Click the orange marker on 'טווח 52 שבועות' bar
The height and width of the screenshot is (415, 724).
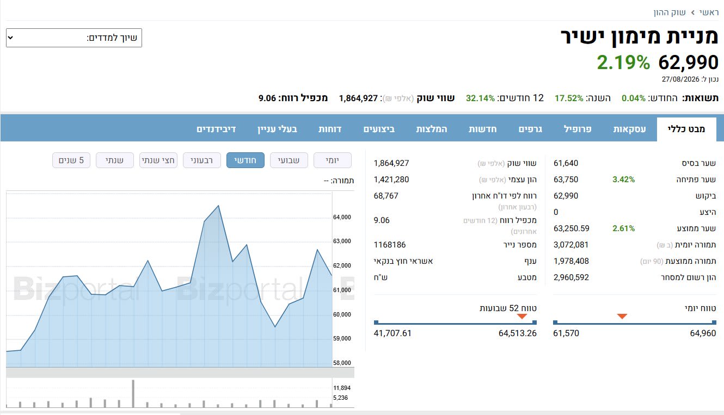coord(522,317)
